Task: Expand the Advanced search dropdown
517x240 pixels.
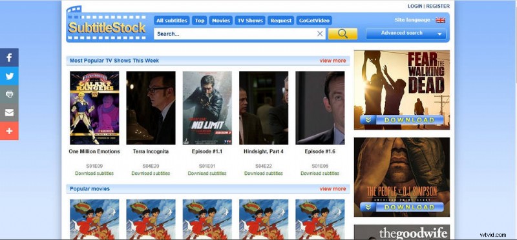Action: (x=406, y=34)
